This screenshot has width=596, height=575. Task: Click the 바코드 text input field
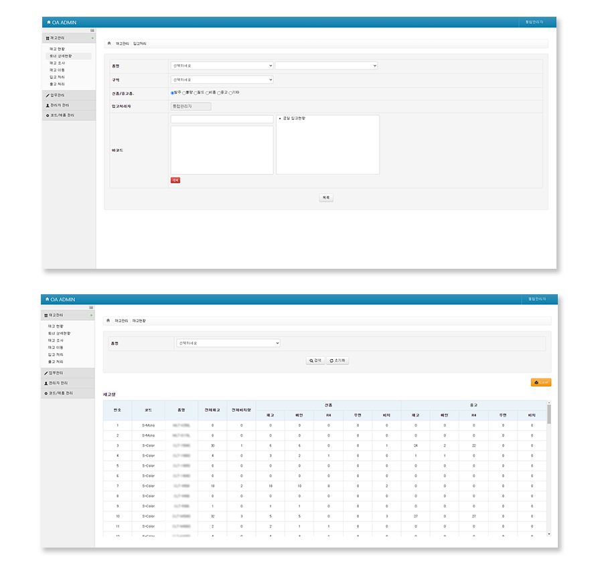[x=222, y=119]
